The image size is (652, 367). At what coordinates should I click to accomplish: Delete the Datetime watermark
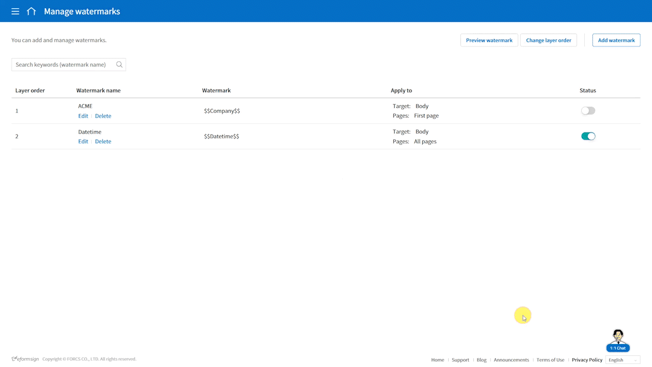pos(103,142)
